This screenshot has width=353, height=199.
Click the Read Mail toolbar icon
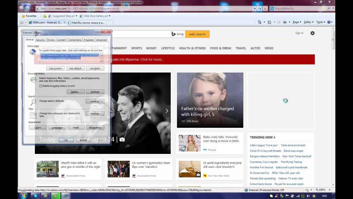pyautogui.click(x=279, y=22)
